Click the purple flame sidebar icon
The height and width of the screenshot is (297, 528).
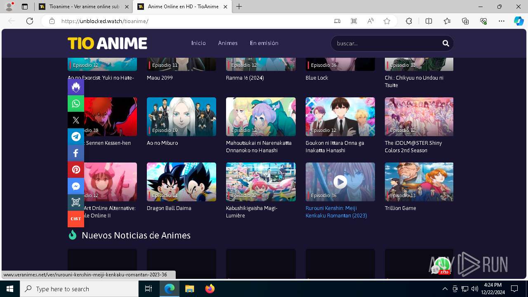76,87
